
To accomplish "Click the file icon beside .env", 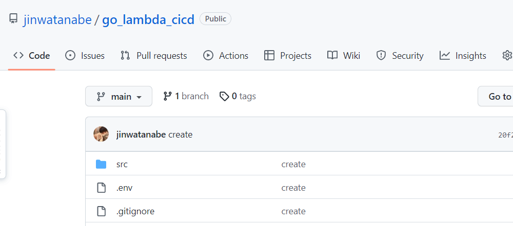I will pyautogui.click(x=102, y=188).
